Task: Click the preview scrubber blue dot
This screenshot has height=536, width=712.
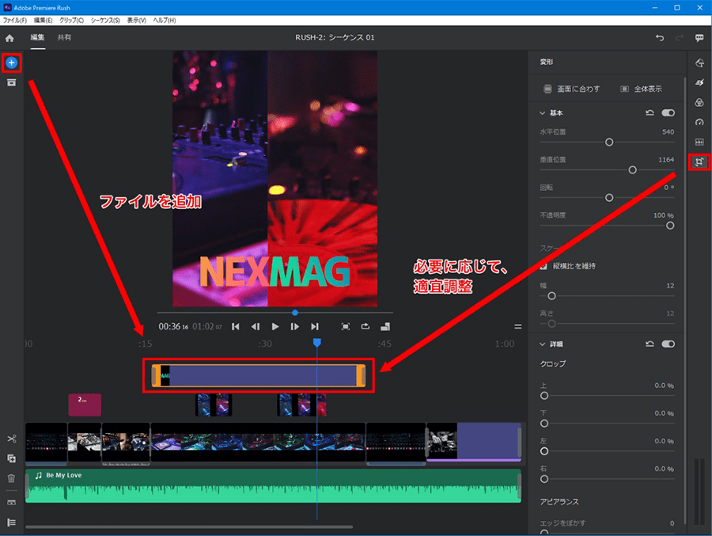Action: [295, 313]
